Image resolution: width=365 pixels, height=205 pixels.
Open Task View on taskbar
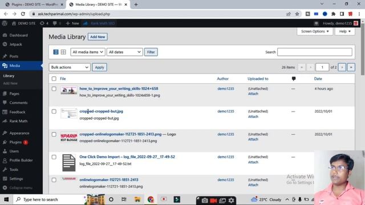coord(124,199)
